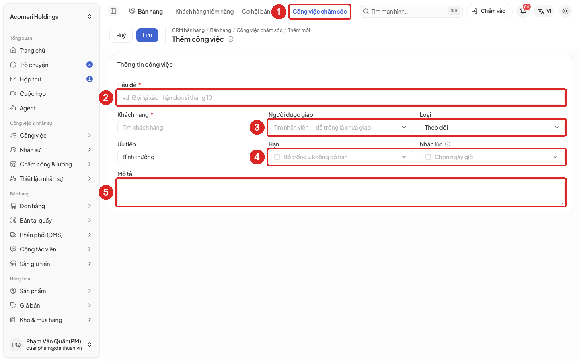Open Trò chuyện chat in sidebar
The height and width of the screenshot is (361, 579).
click(51, 65)
